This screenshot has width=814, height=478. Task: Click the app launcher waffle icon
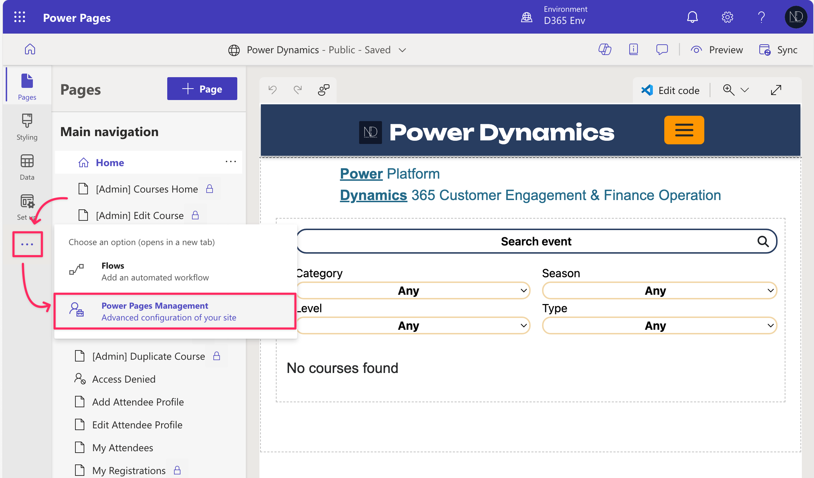pyautogui.click(x=20, y=17)
